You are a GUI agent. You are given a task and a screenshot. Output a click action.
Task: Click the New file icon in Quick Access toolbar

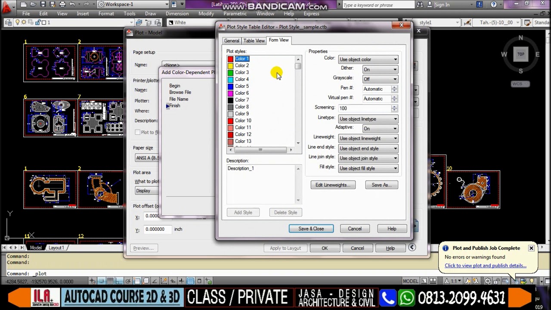pos(23,4)
